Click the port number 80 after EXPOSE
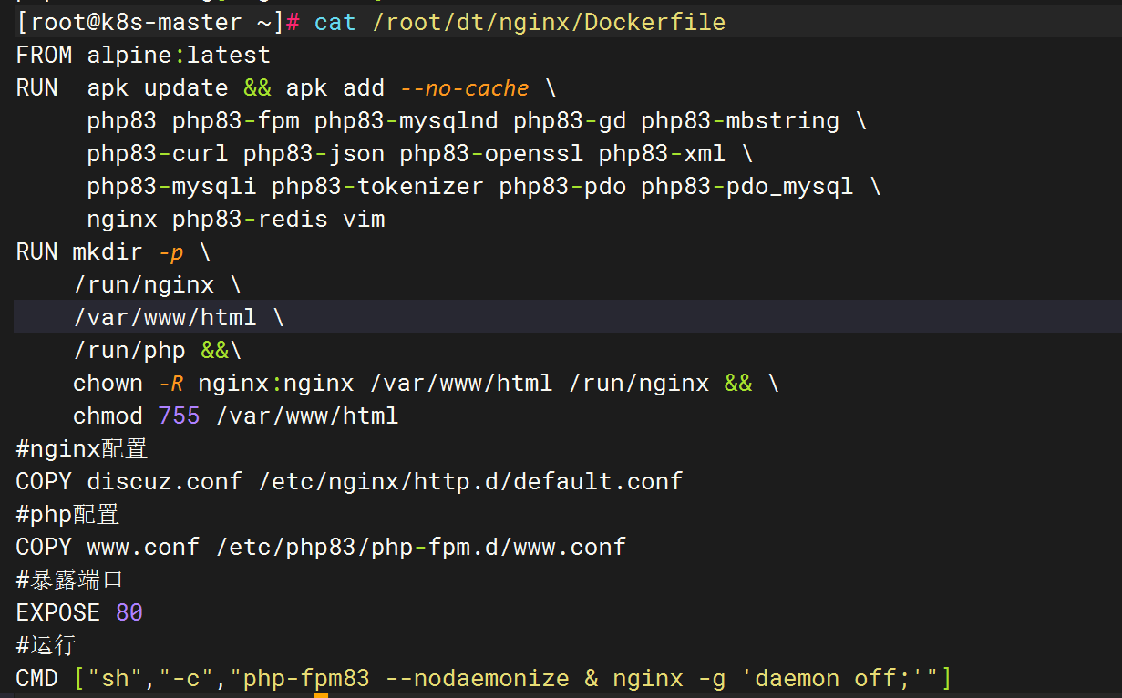The height and width of the screenshot is (698, 1122). (129, 612)
